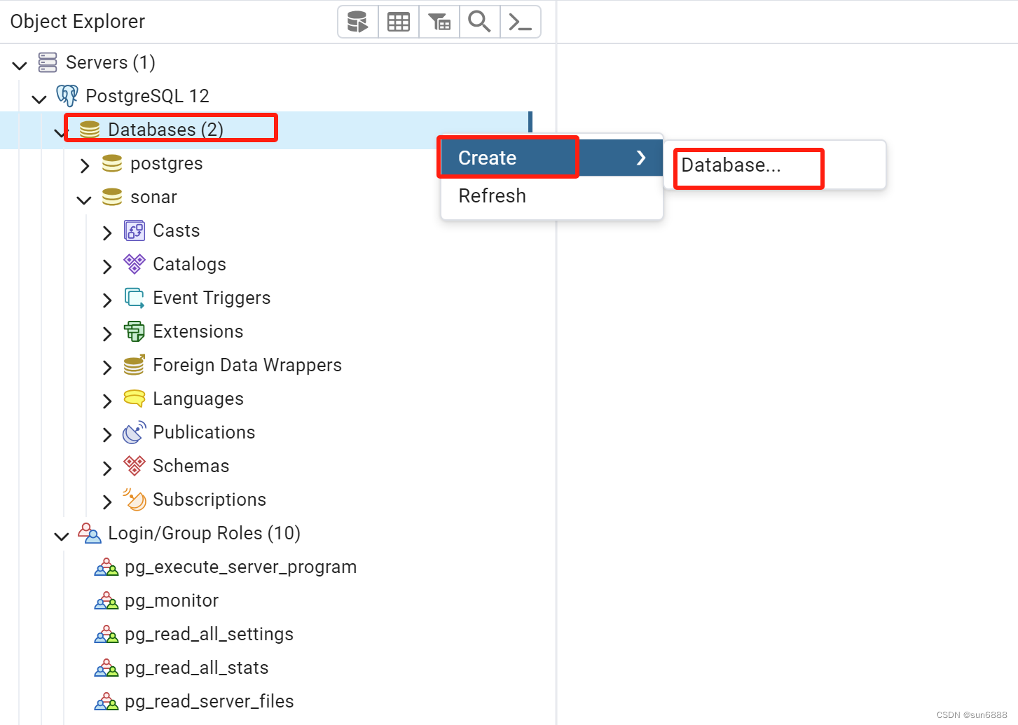Select the Foreign Data Wrappers label
1018x725 pixels.
247,365
